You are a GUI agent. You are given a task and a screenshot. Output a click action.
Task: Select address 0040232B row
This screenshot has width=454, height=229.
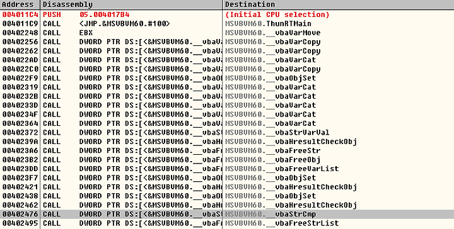coord(20,96)
